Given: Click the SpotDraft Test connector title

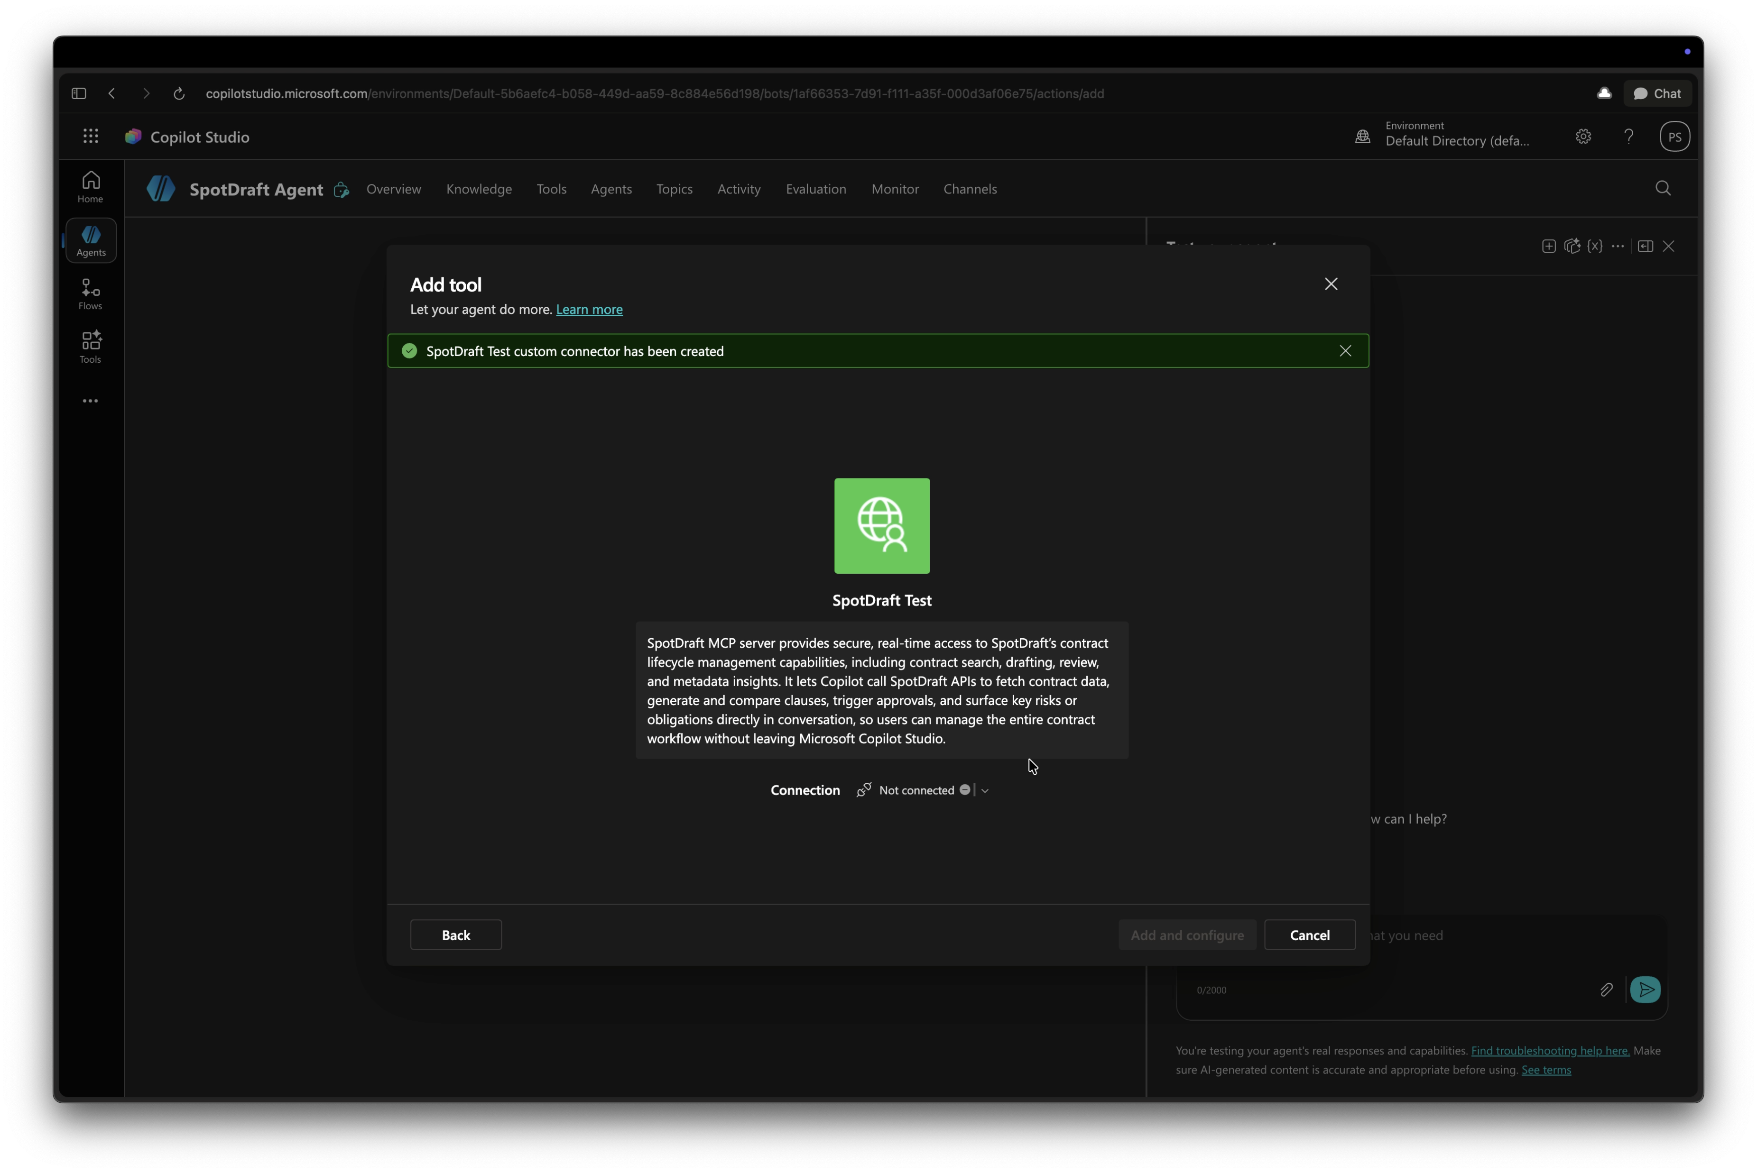Looking at the screenshot, I should pos(881,600).
